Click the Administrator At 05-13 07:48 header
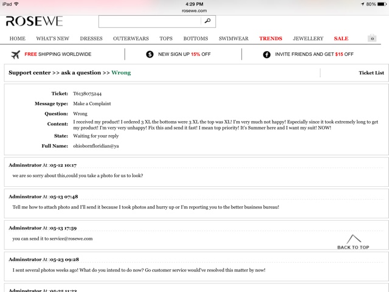 43,196
